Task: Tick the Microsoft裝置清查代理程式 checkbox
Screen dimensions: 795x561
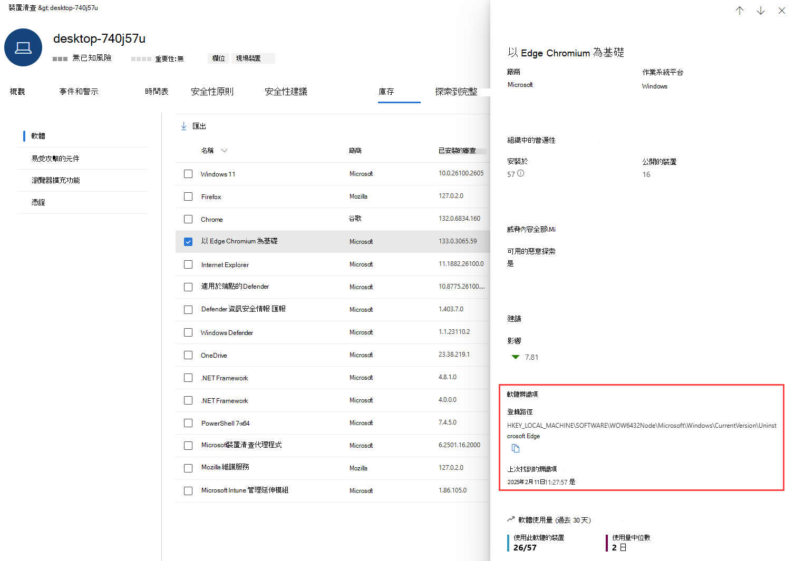Action: (188, 446)
